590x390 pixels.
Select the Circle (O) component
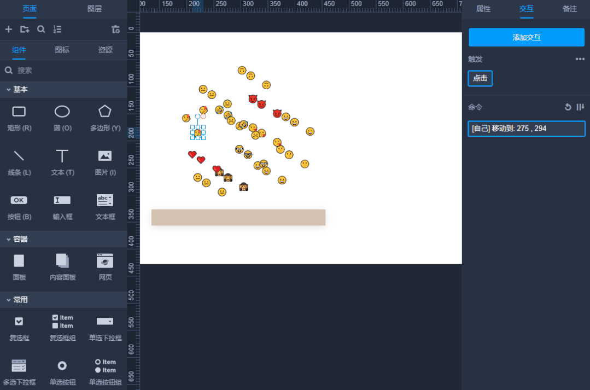62,118
